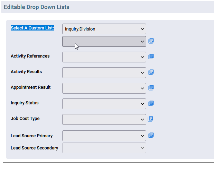
Task: Open the edit-list icon next to Lead Source Primary
Action: (x=151, y=135)
